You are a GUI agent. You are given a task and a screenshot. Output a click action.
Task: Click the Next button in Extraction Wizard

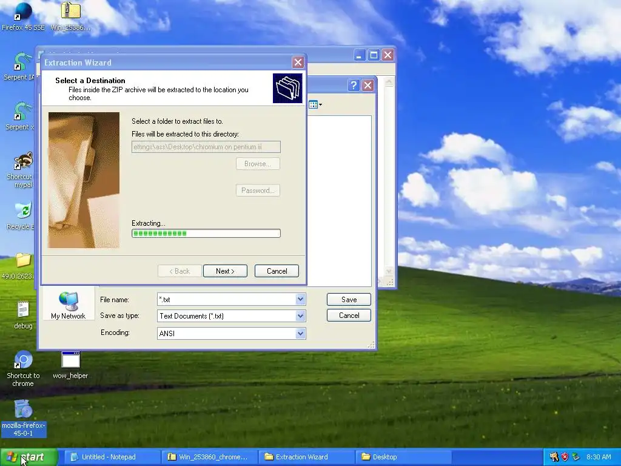[225, 271]
